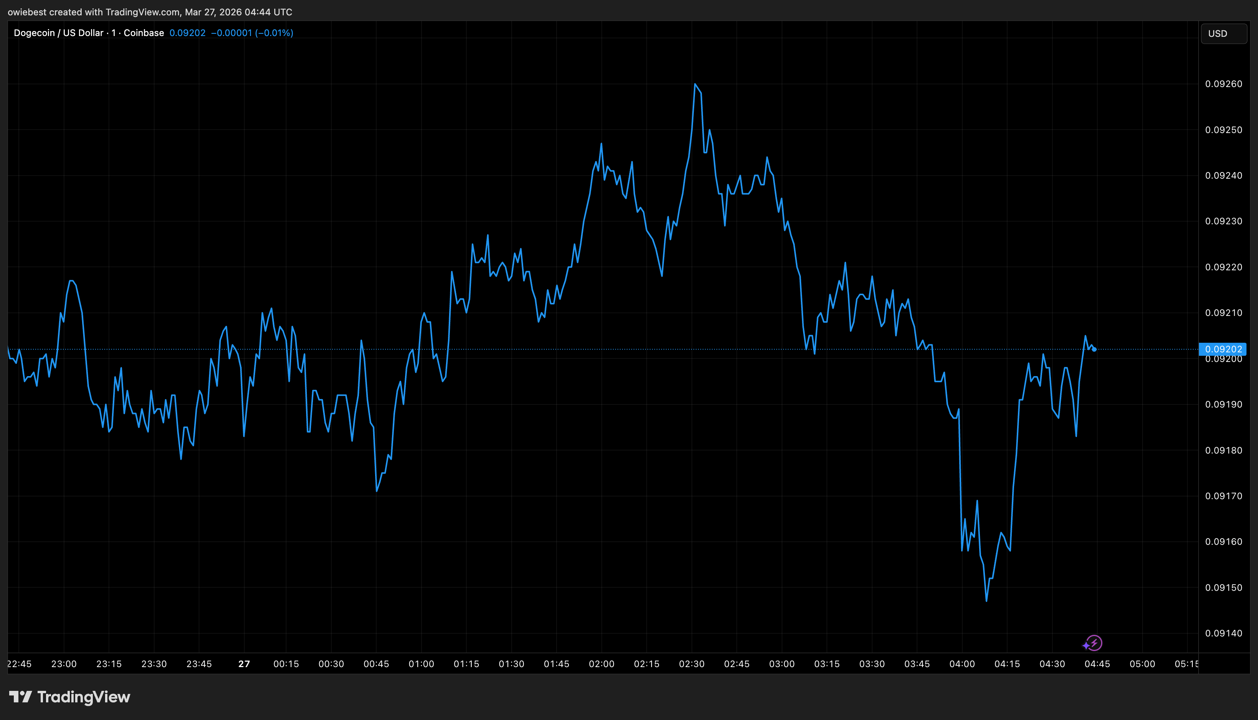The width and height of the screenshot is (1258, 720).
Task: Click the 23:00 time axis label
Action: tap(64, 664)
